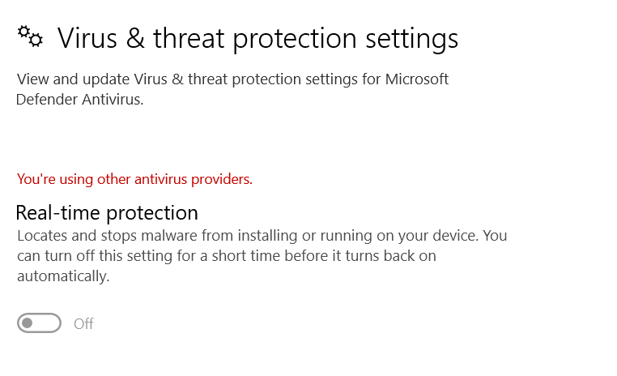Screen dimensions: 617x376
Task: Click the small upper-left gear in the title icon
Action: tap(23, 31)
